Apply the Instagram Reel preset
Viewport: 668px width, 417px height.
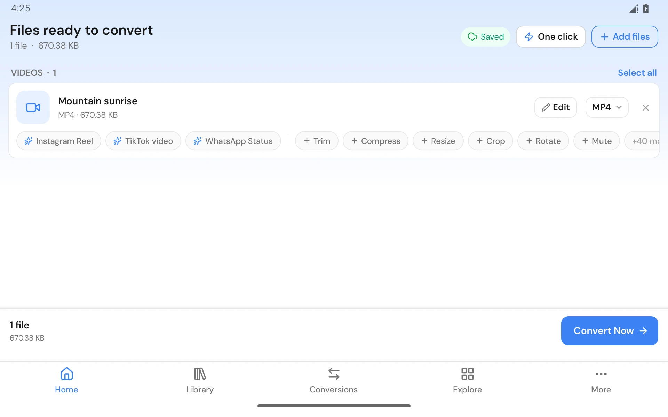tap(59, 141)
